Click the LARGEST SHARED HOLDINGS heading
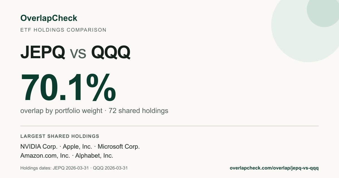The image size is (339, 178). point(60,136)
